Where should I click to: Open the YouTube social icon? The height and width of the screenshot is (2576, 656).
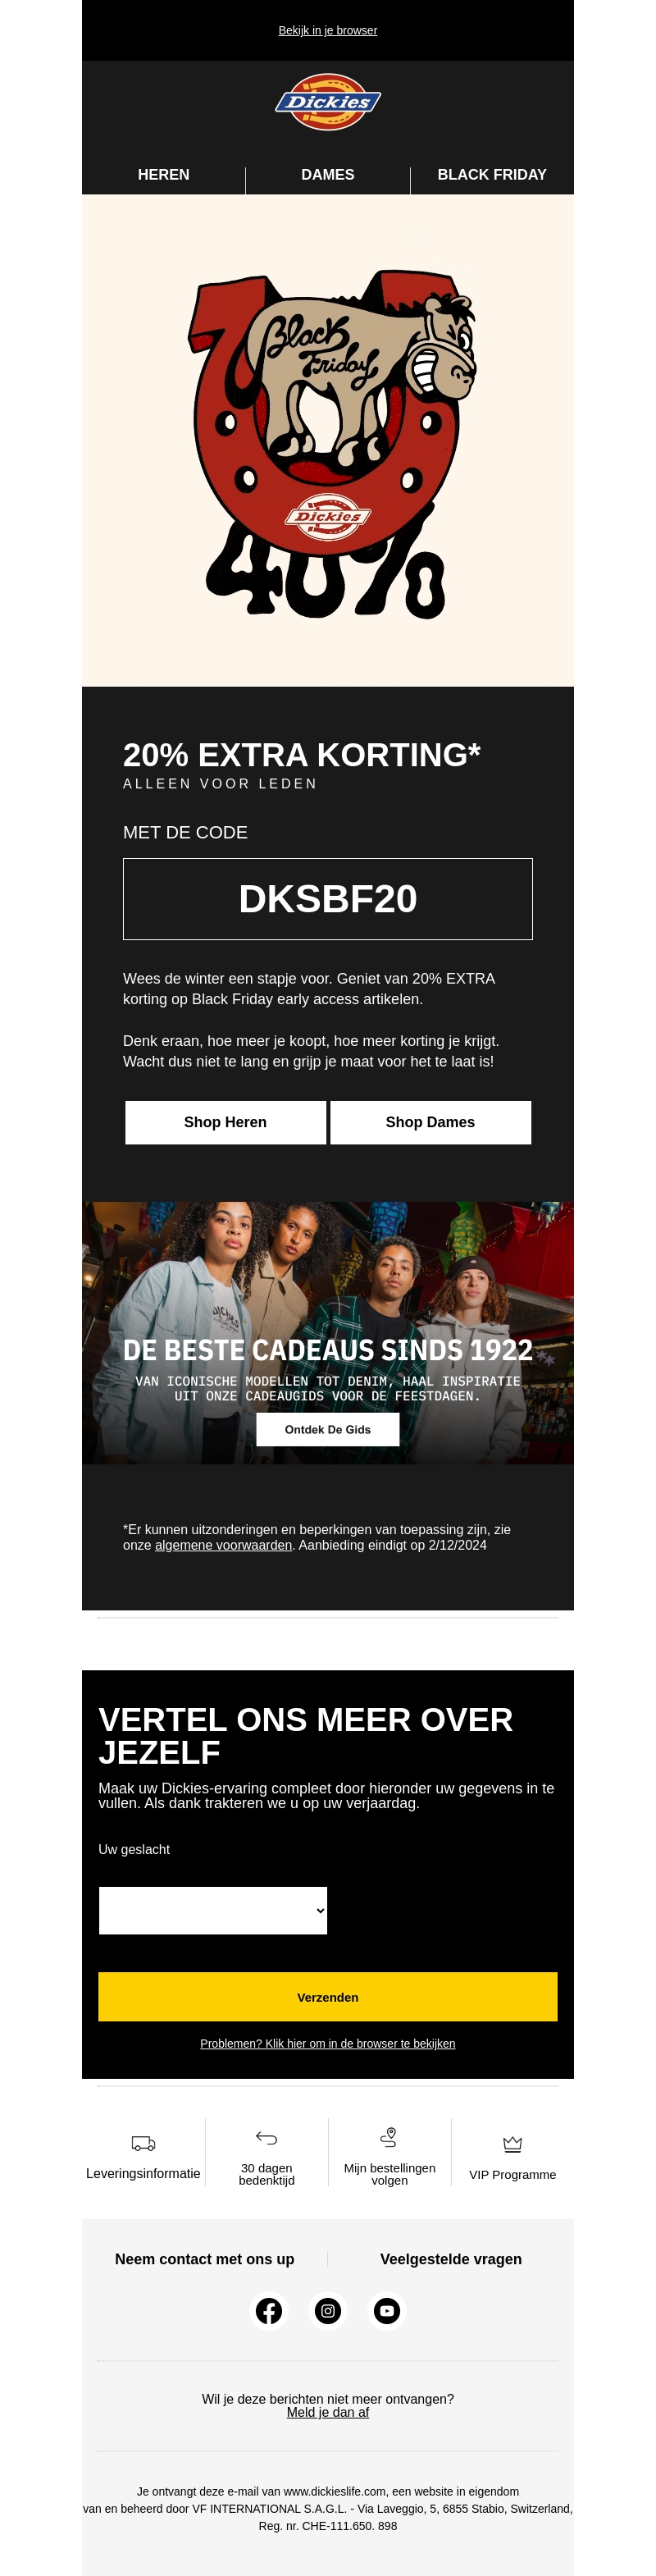click(x=387, y=2310)
